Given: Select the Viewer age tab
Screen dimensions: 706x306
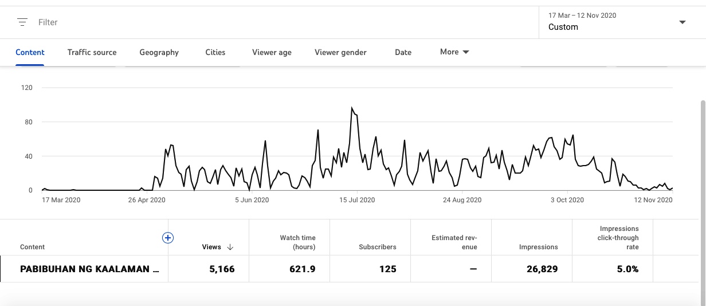Looking at the screenshot, I should pyautogui.click(x=272, y=52).
